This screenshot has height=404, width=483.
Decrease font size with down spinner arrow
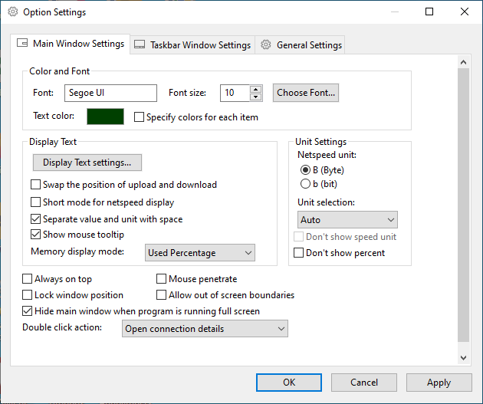point(256,97)
